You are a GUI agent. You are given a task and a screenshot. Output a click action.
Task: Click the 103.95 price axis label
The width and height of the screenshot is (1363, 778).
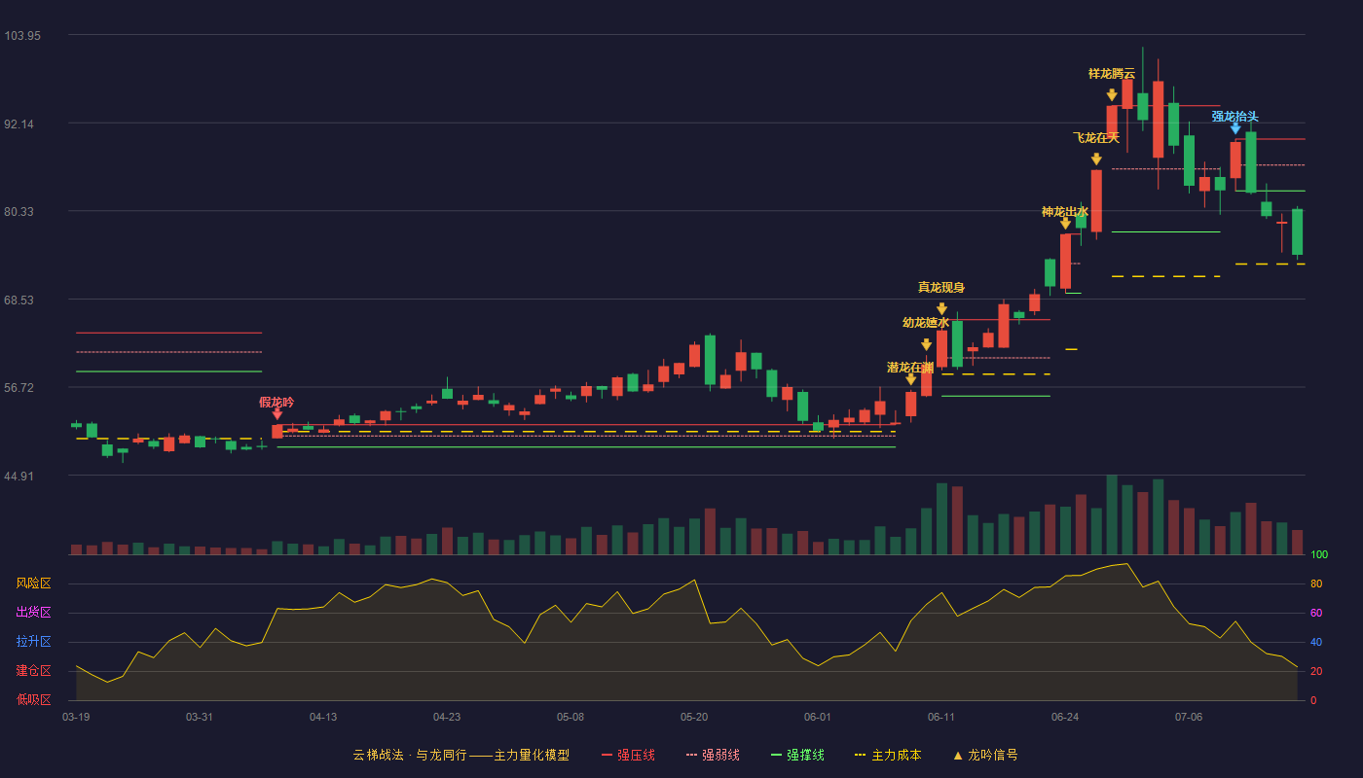(22, 36)
